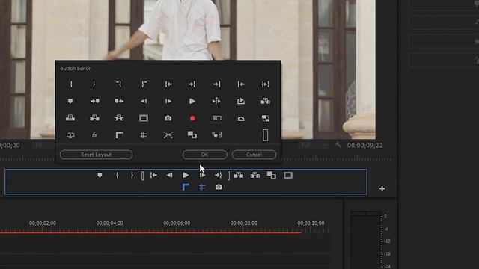Click the red record icon in Button Editor

[192, 118]
